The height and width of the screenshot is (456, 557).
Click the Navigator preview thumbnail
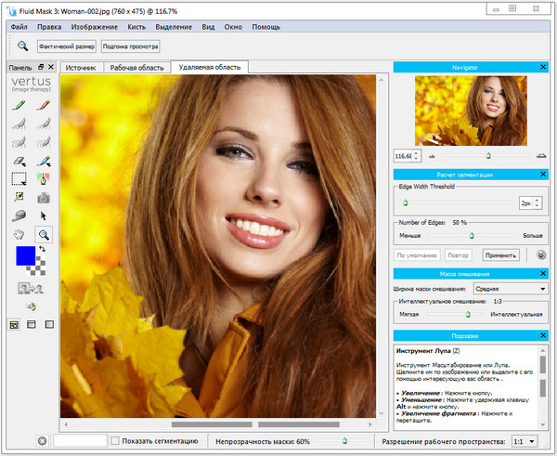pos(471,110)
